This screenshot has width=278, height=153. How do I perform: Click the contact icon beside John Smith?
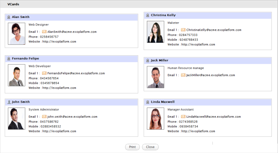tap(9, 102)
